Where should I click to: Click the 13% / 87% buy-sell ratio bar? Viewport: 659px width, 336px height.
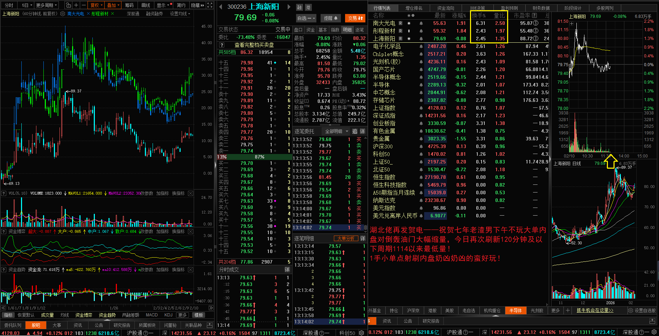coord(254,157)
